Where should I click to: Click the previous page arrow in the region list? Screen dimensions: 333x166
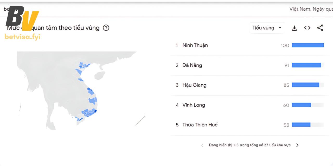click(202, 145)
